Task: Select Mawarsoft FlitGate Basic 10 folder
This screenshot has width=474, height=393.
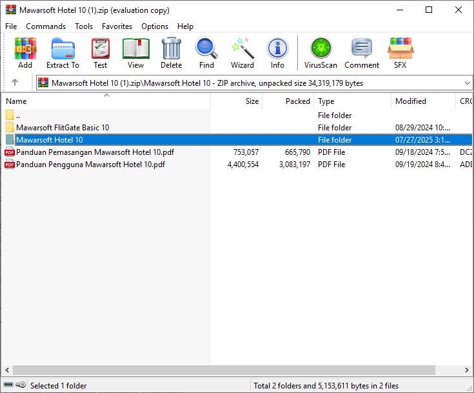Action: [x=63, y=128]
